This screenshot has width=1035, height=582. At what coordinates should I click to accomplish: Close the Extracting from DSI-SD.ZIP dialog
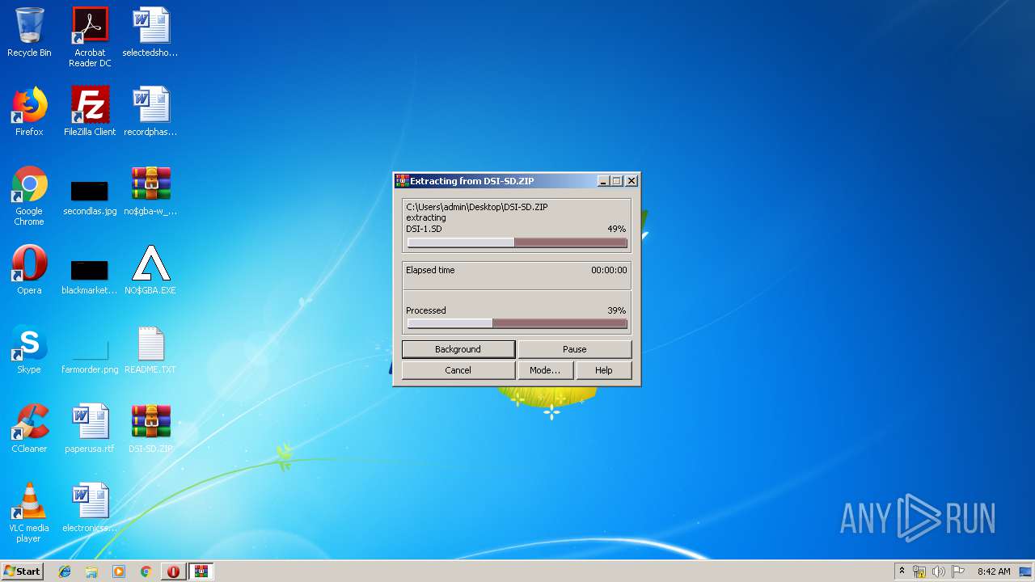point(632,181)
